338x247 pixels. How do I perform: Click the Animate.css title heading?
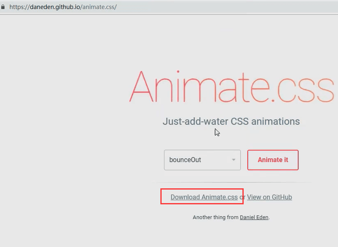[x=232, y=87]
